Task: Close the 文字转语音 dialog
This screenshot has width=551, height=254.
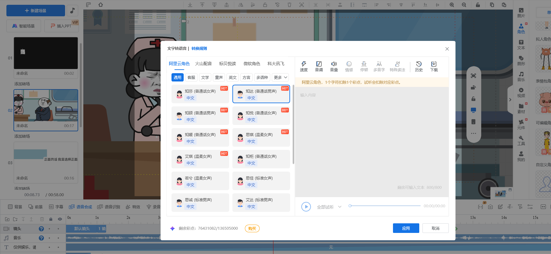Action: (x=447, y=49)
